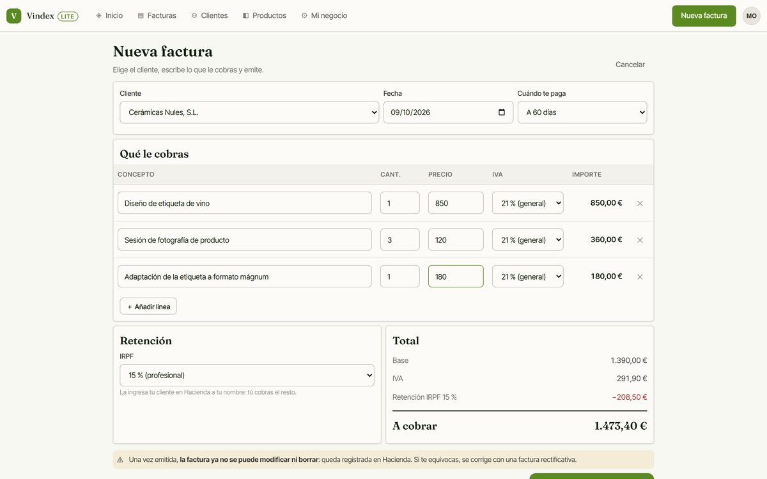The height and width of the screenshot is (479, 767).
Task: Open the calendar picker in the Fecha field
Action: 502,112
